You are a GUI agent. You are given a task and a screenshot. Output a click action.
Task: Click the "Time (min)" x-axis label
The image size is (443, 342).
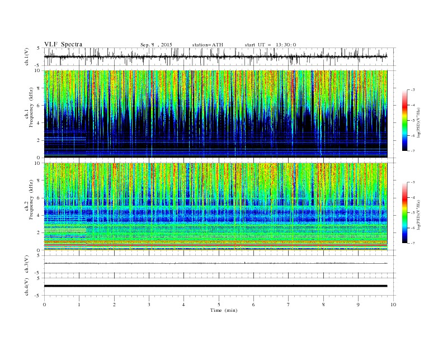(224, 310)
